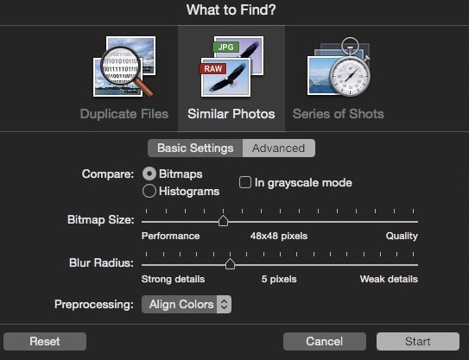Click the Blur Radius slider handle
Screen dimensions: 469x360
(x=230, y=264)
